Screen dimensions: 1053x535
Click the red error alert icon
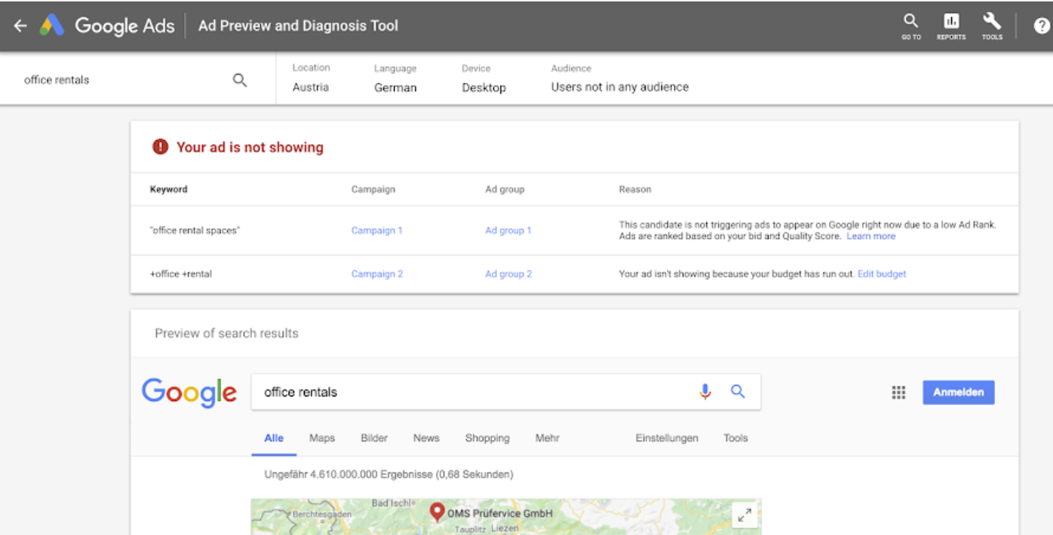click(160, 147)
